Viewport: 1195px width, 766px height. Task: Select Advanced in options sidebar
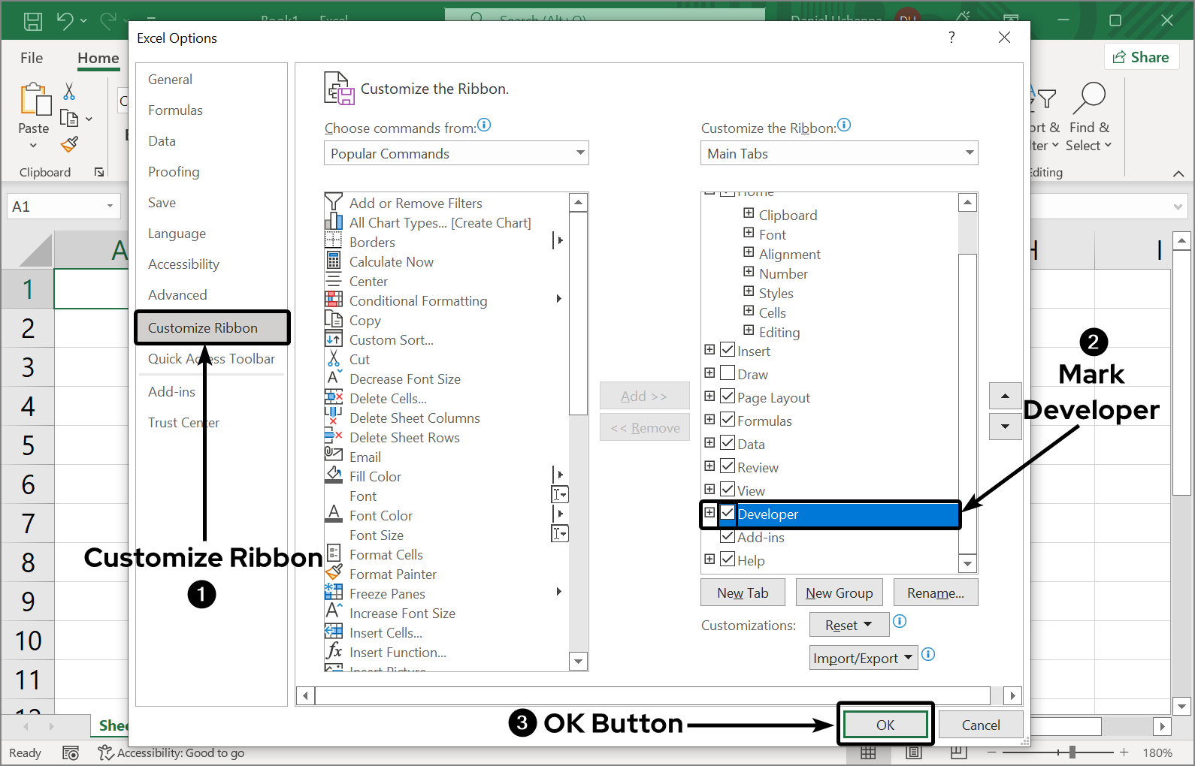(177, 295)
